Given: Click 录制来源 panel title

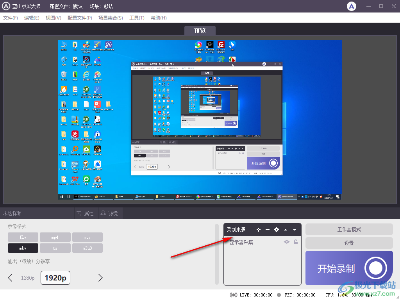Looking at the screenshot, I should (236, 230).
